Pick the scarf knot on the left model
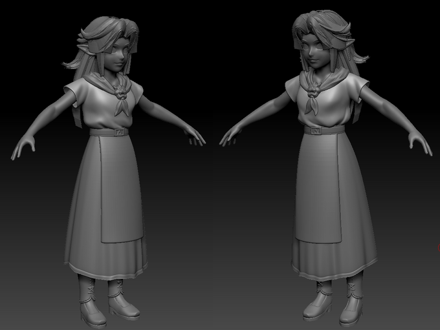 pyautogui.click(x=121, y=92)
